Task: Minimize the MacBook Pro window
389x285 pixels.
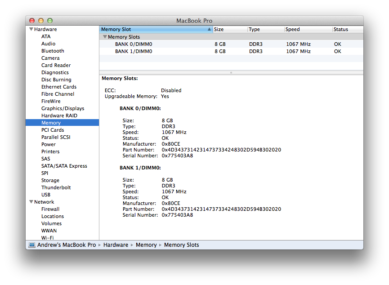Action: 41,21
